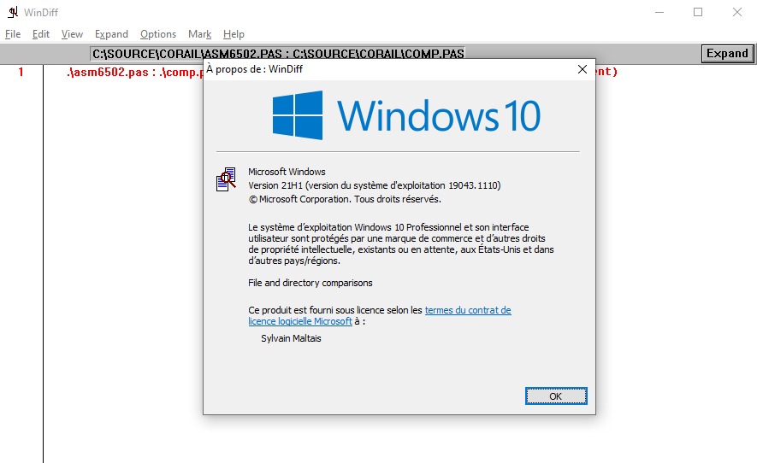757x463 pixels.
Task: Click the Microsoft Corporation copyright line
Action: (x=345, y=199)
